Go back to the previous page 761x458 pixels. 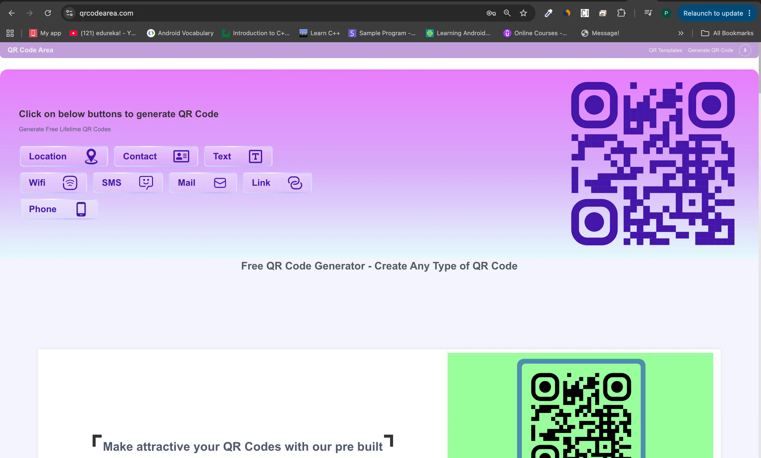click(x=12, y=13)
